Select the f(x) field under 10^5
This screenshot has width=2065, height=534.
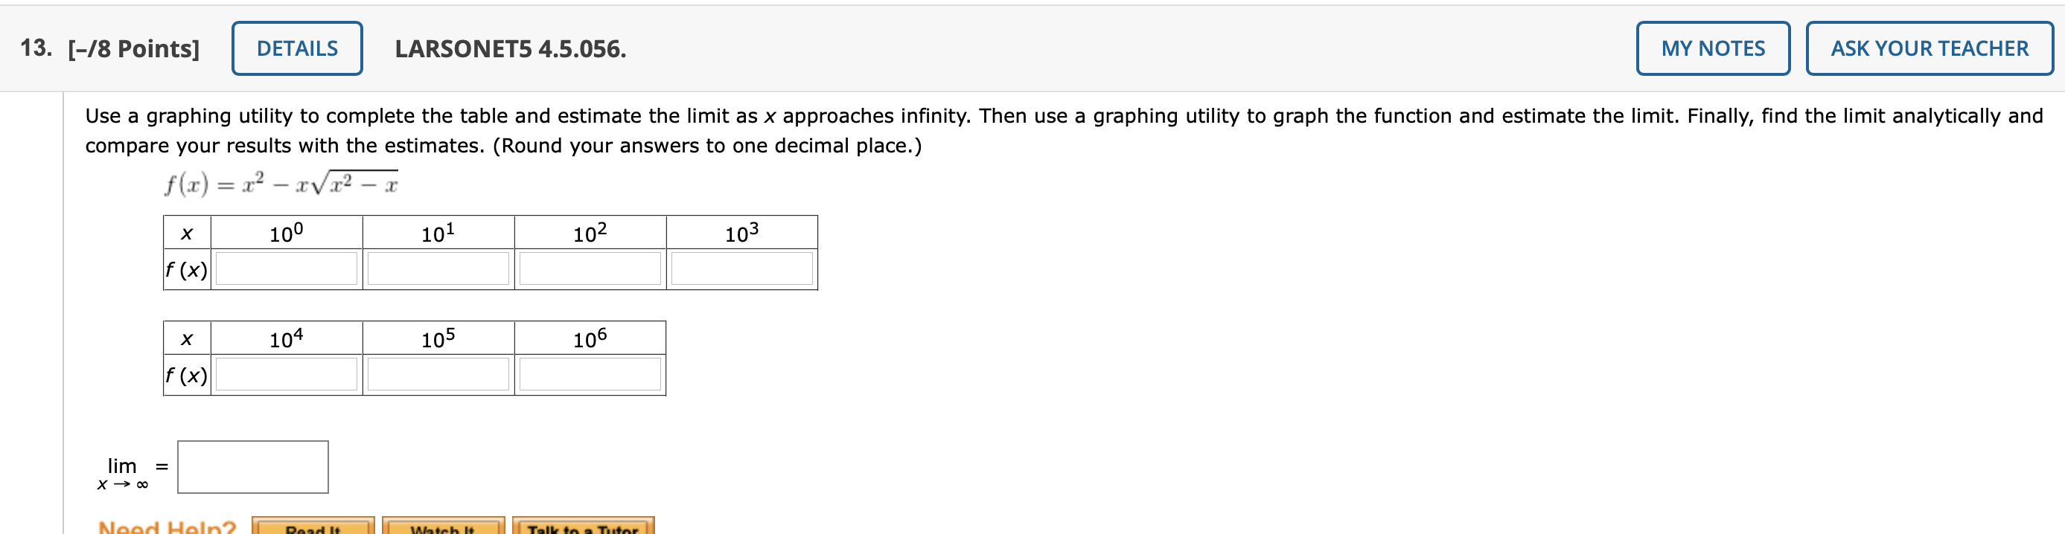pyautogui.click(x=438, y=374)
